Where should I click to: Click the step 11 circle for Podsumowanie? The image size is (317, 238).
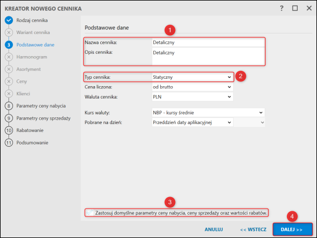coord(8,143)
